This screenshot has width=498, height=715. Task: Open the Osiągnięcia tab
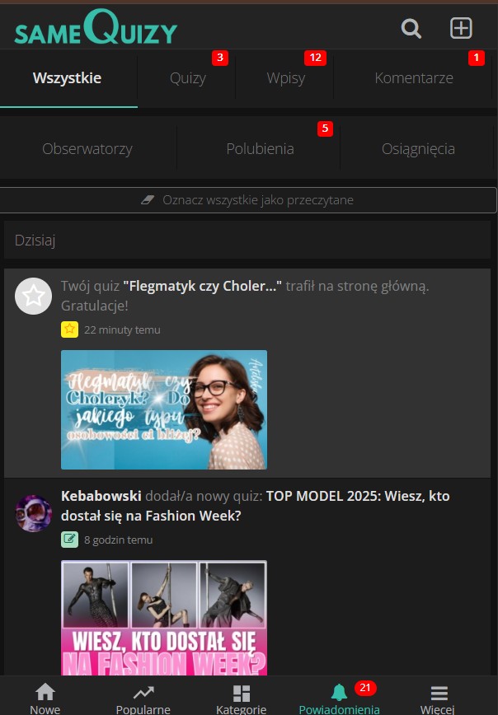(418, 149)
